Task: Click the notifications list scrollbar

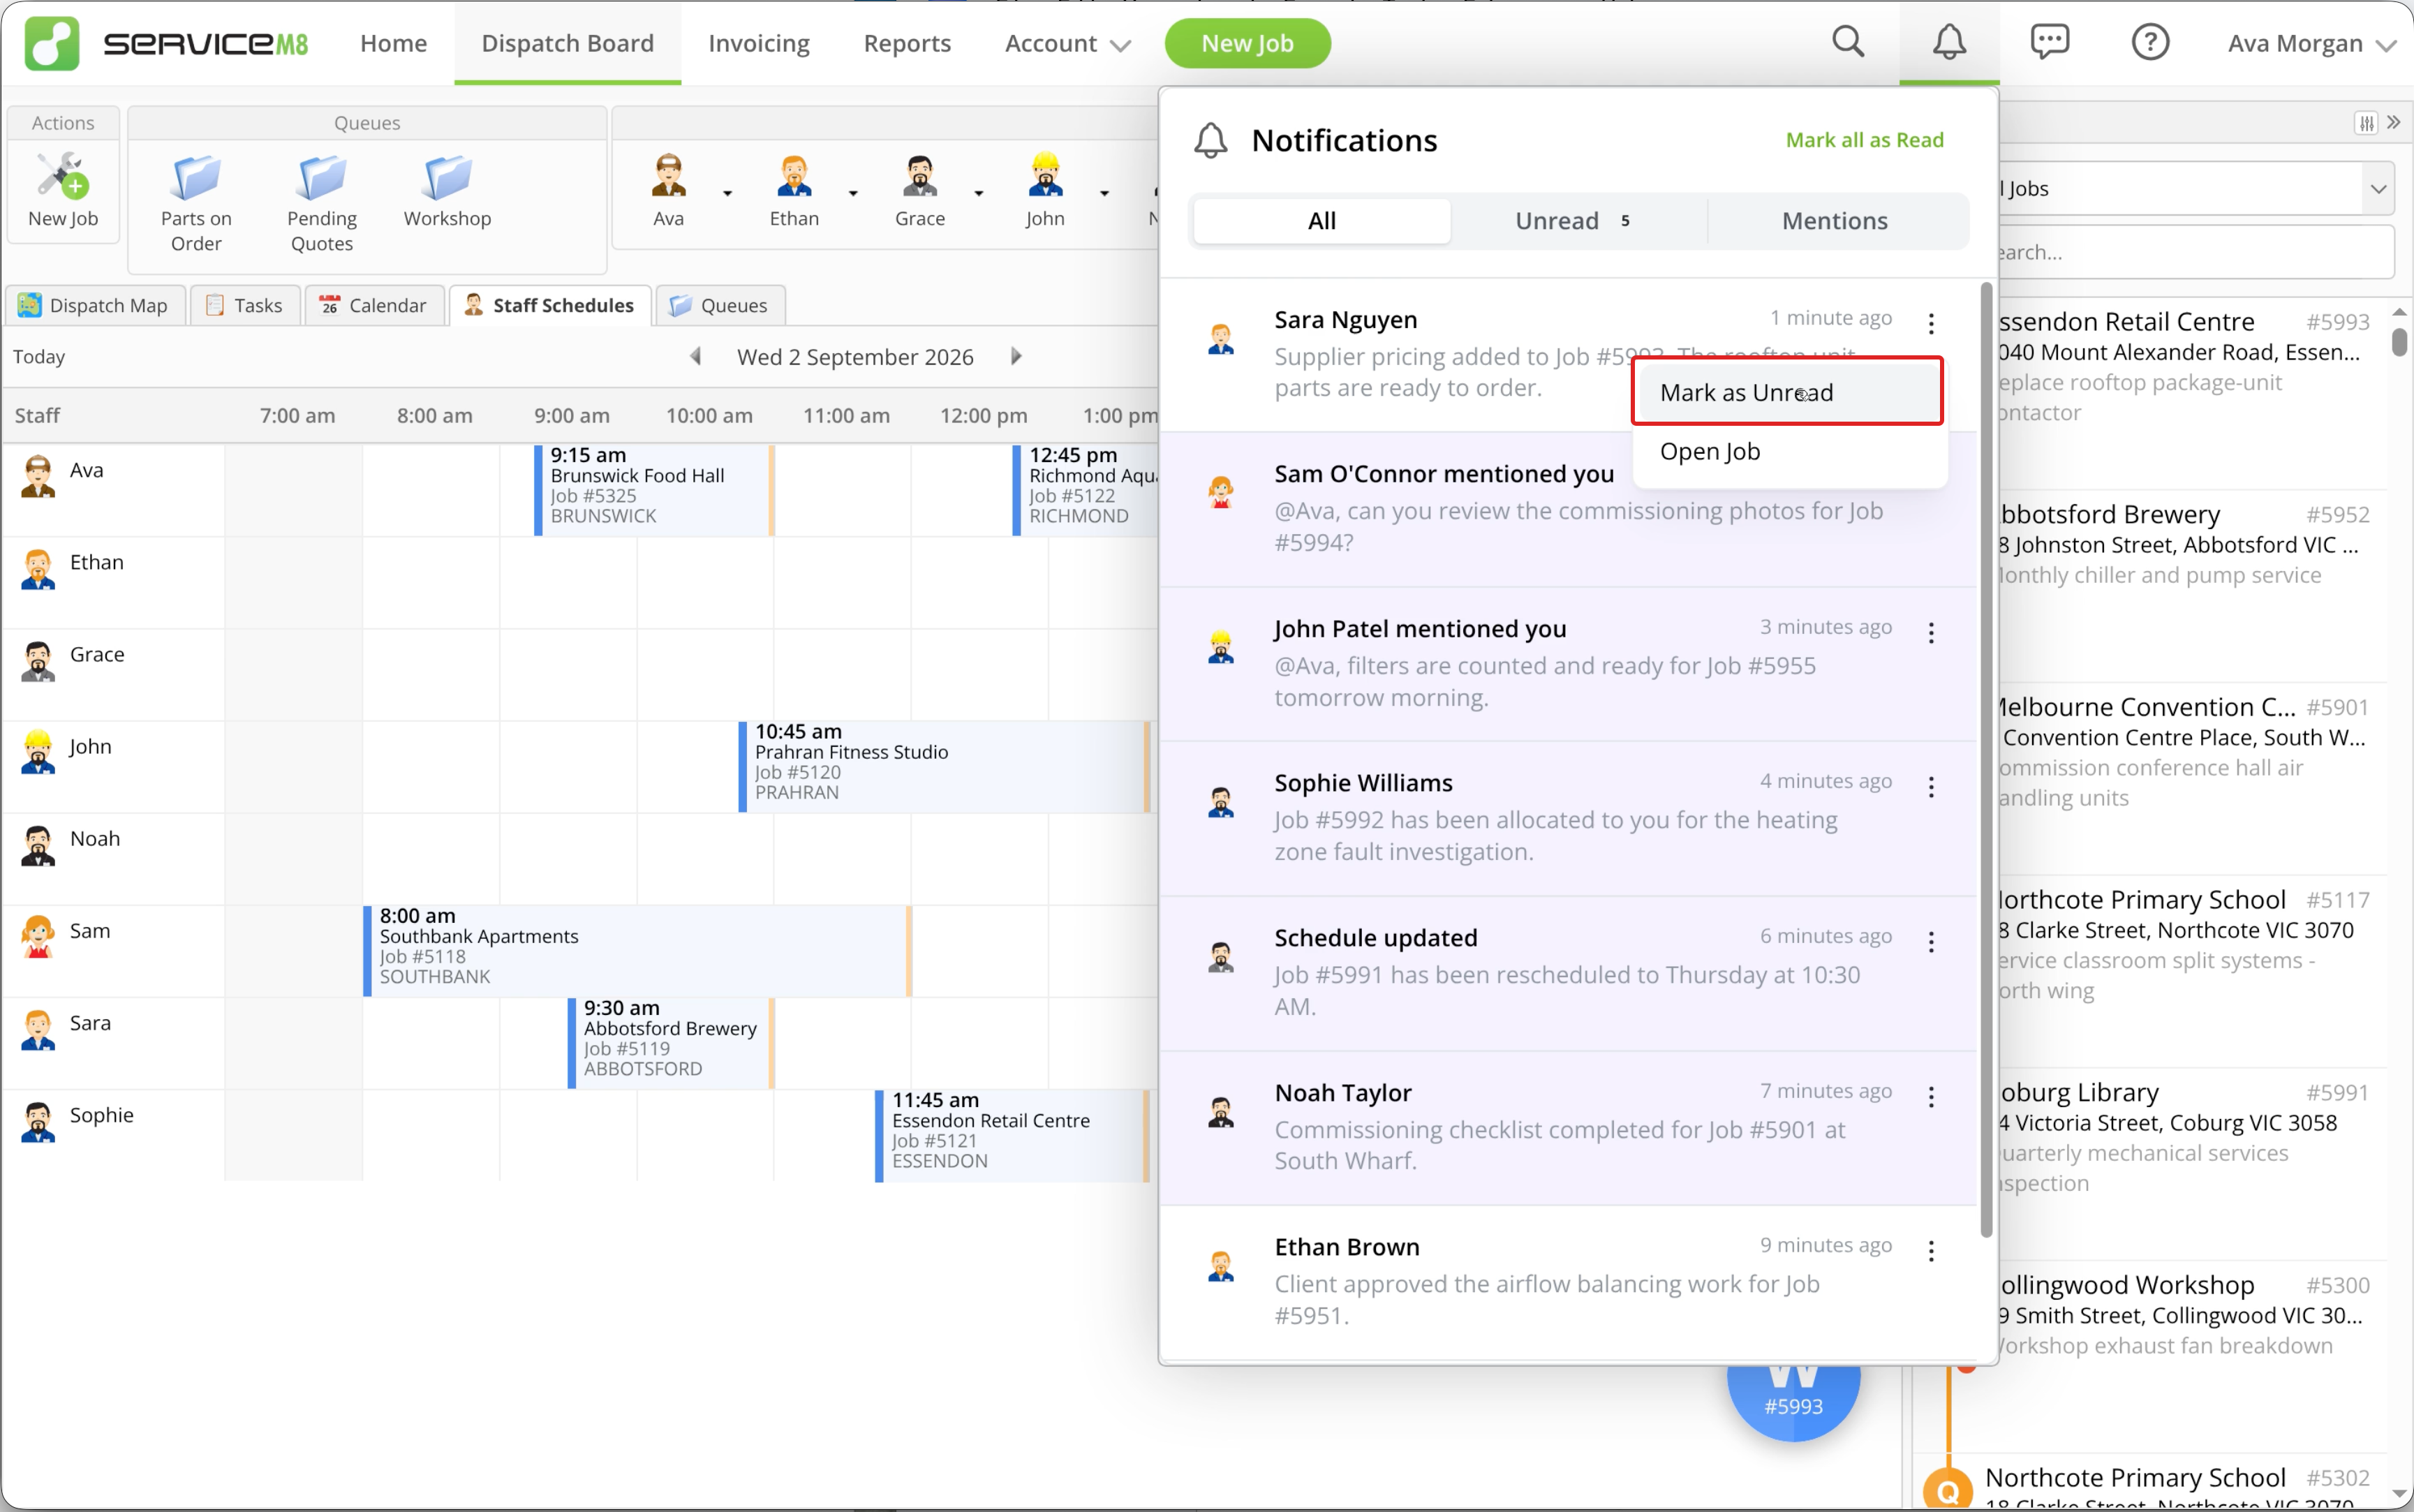Action: [1986, 760]
